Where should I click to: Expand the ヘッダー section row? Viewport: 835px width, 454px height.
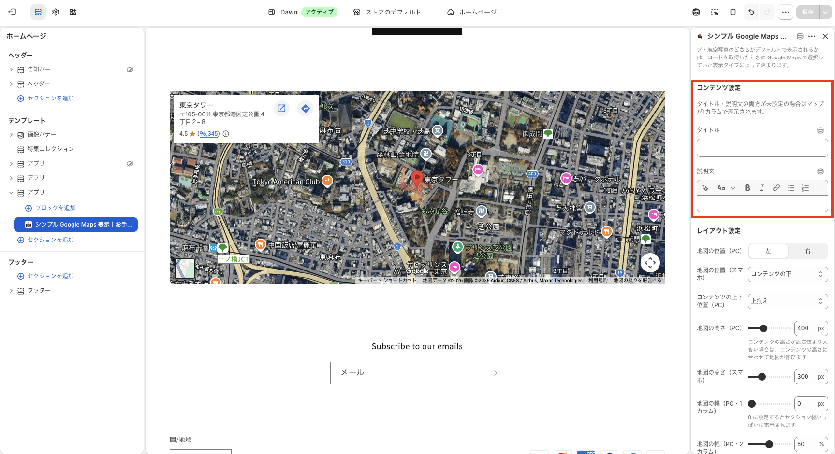click(x=11, y=84)
